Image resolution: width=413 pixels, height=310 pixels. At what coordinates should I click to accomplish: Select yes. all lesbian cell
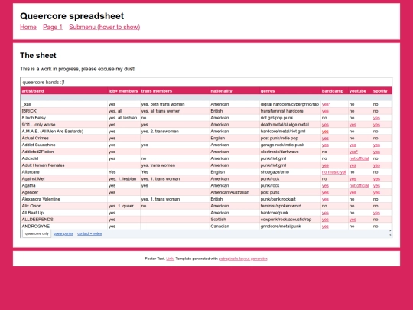[124, 118]
